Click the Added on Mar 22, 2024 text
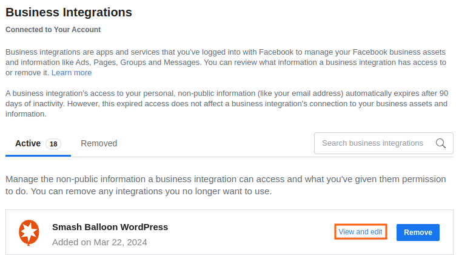 [x=99, y=242]
